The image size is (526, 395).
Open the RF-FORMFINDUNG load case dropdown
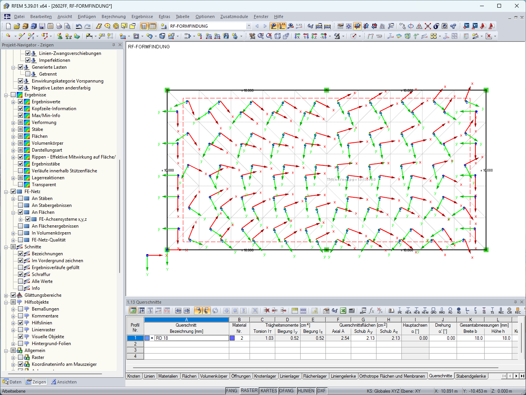248,26
